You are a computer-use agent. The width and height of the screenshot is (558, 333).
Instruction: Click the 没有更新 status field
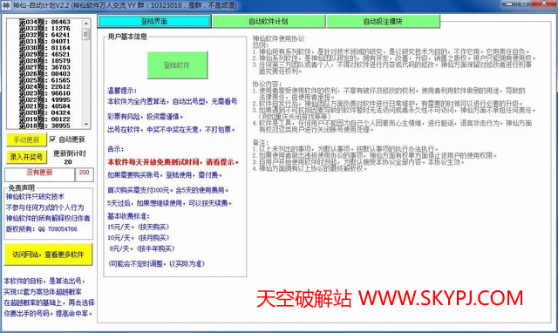[x=39, y=174]
